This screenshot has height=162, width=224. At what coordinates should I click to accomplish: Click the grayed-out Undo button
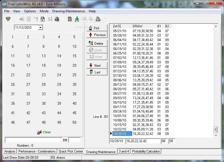pyautogui.click(x=97, y=50)
